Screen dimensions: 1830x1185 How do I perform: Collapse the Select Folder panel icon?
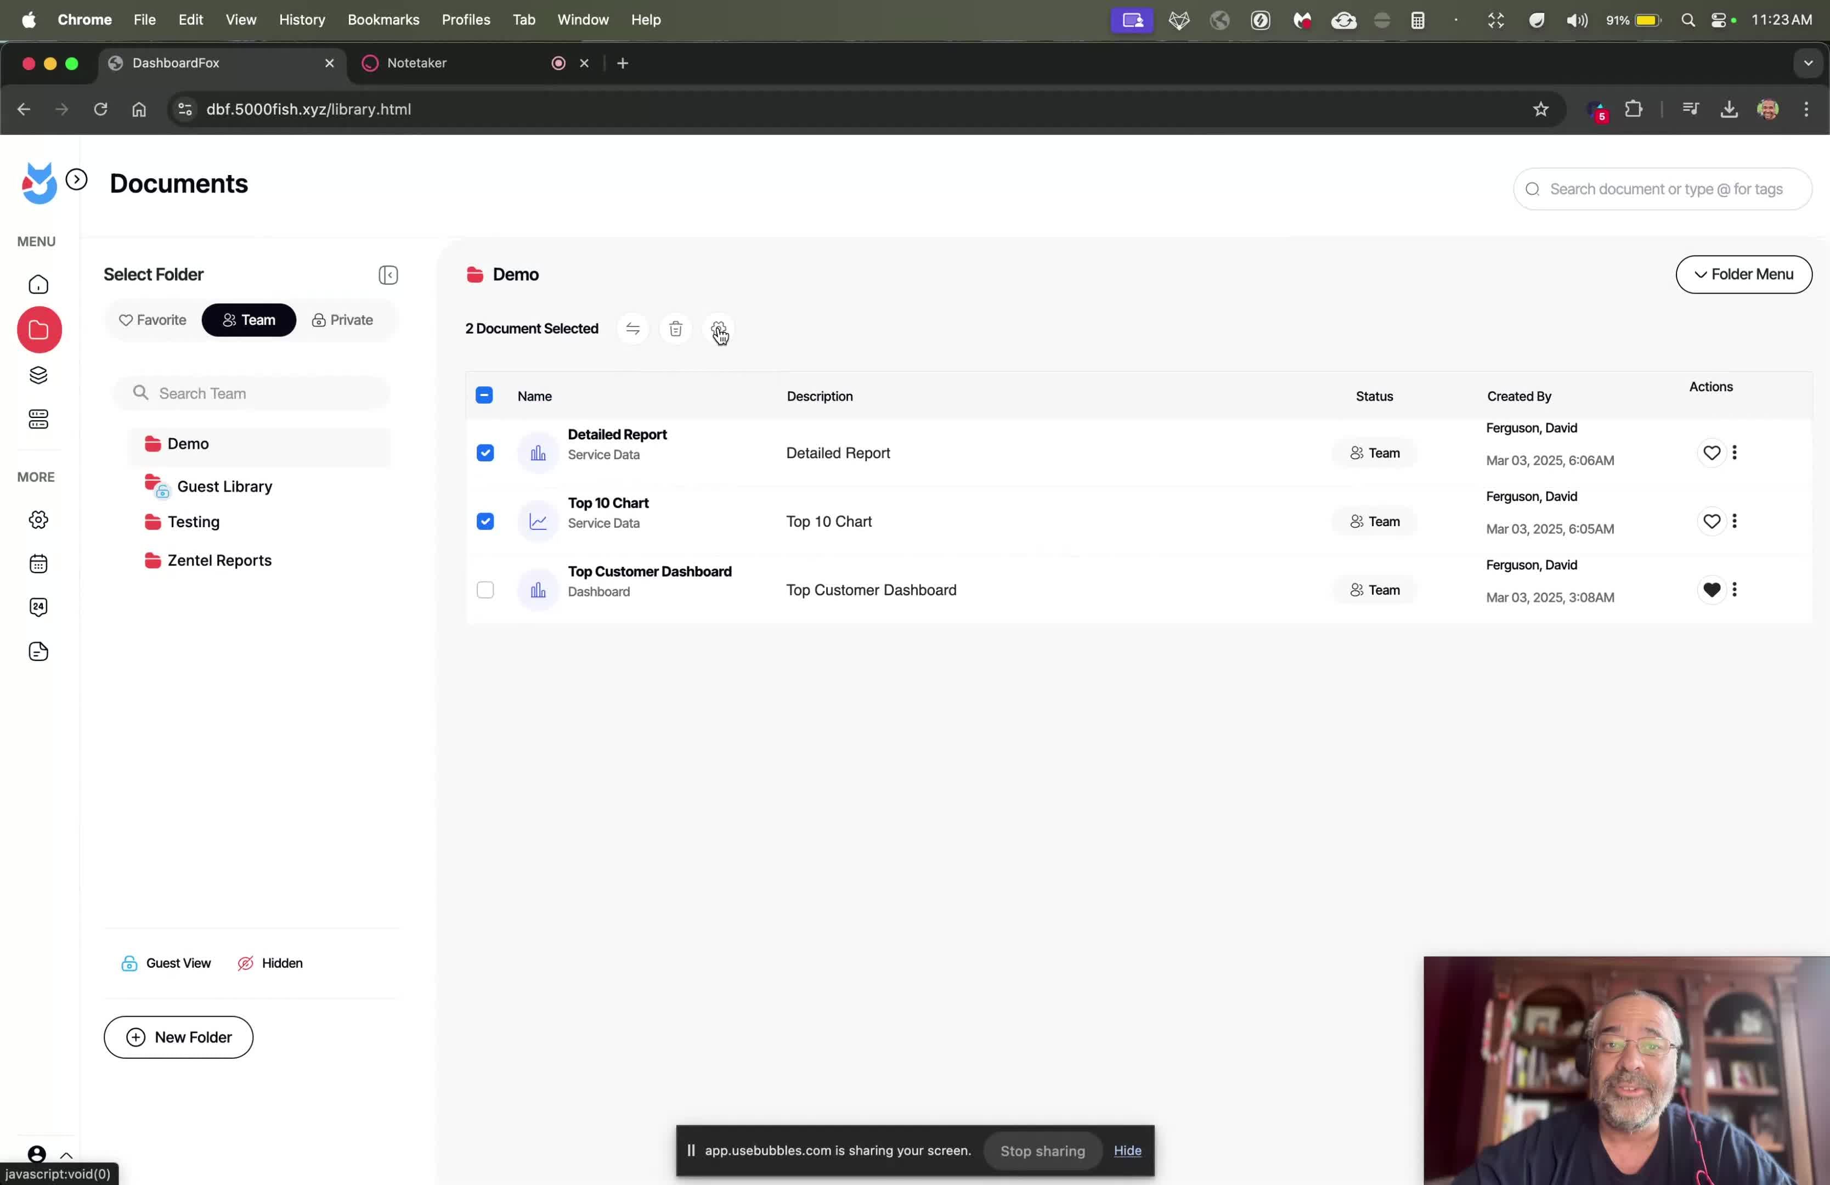click(387, 275)
